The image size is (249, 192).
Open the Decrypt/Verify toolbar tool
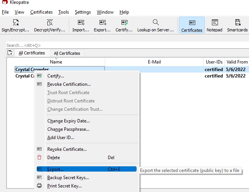(x=50, y=25)
